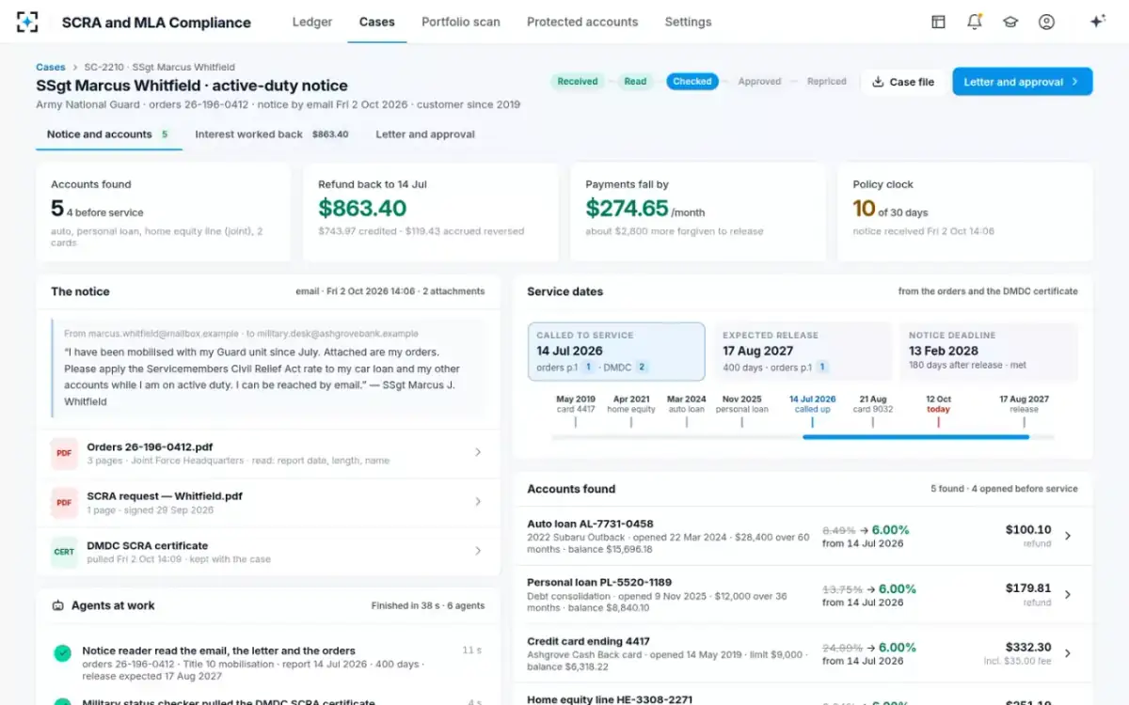1129x705 pixels.
Task: Open the notifications bell
Action: coord(975,22)
